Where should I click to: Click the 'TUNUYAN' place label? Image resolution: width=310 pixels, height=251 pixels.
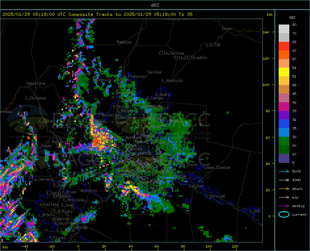[x=80, y=228]
